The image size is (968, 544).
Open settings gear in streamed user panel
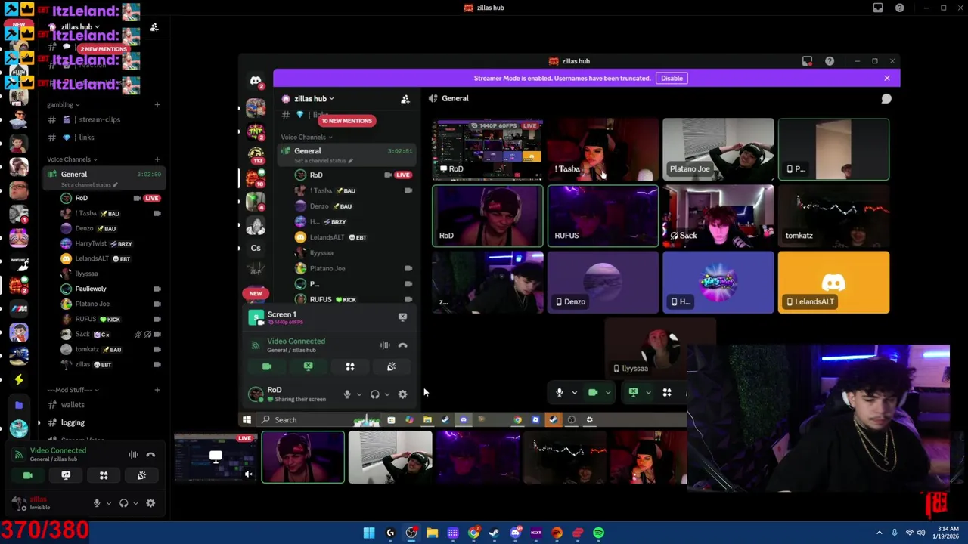(x=402, y=394)
